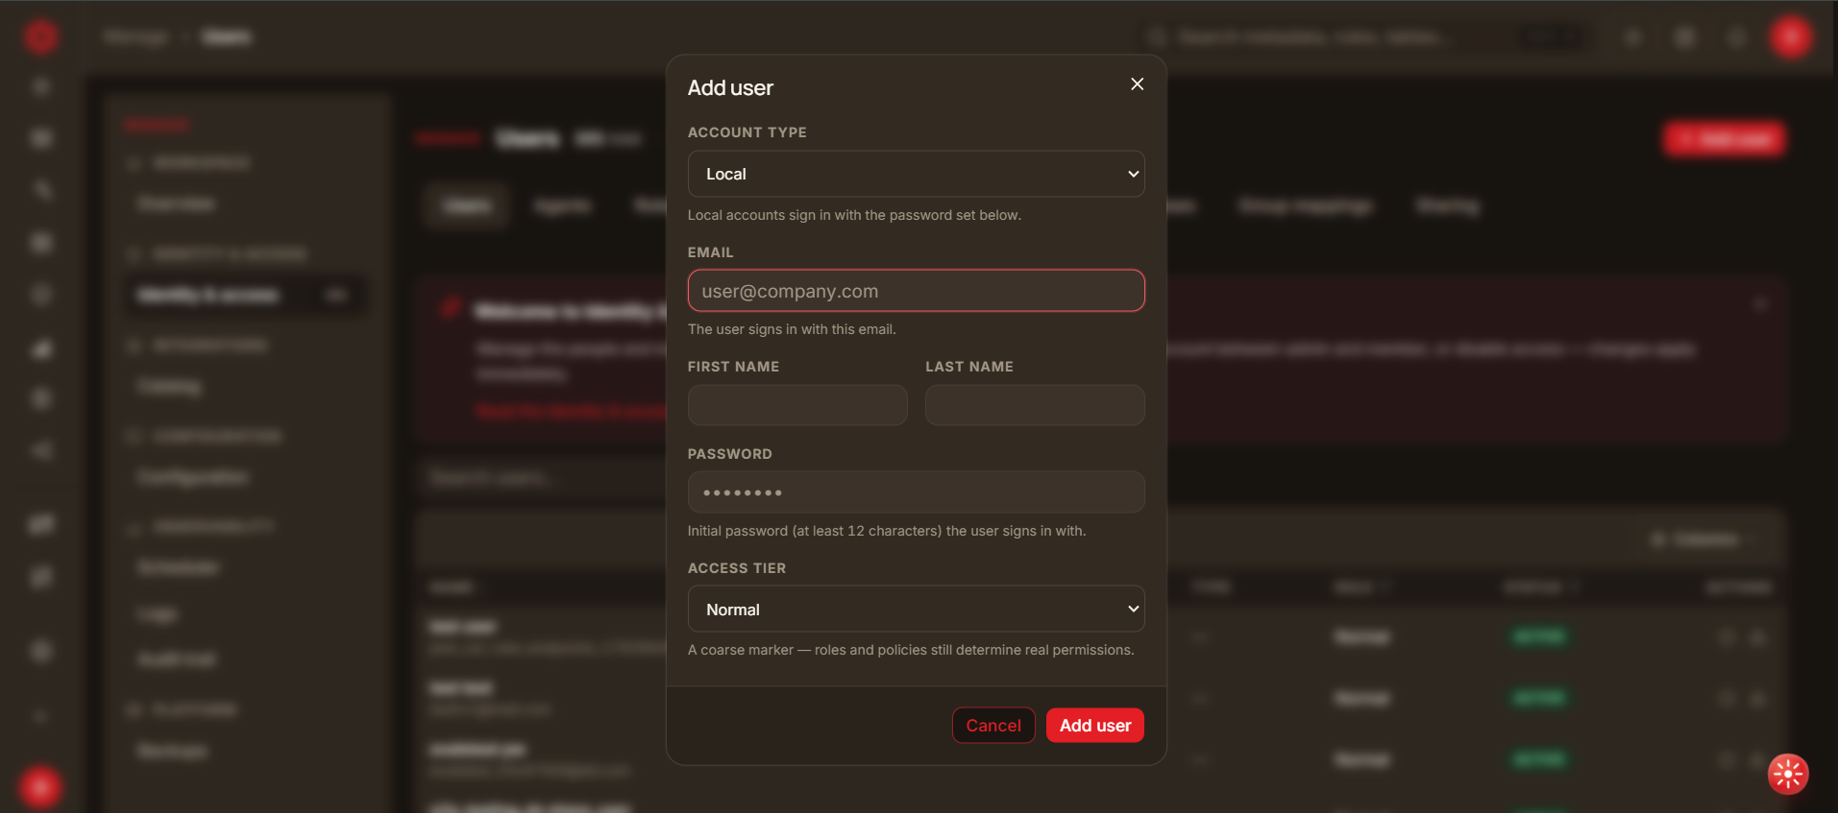Click the 'LAST NAME' label
Screen dimensions: 1838x813
click(x=969, y=367)
